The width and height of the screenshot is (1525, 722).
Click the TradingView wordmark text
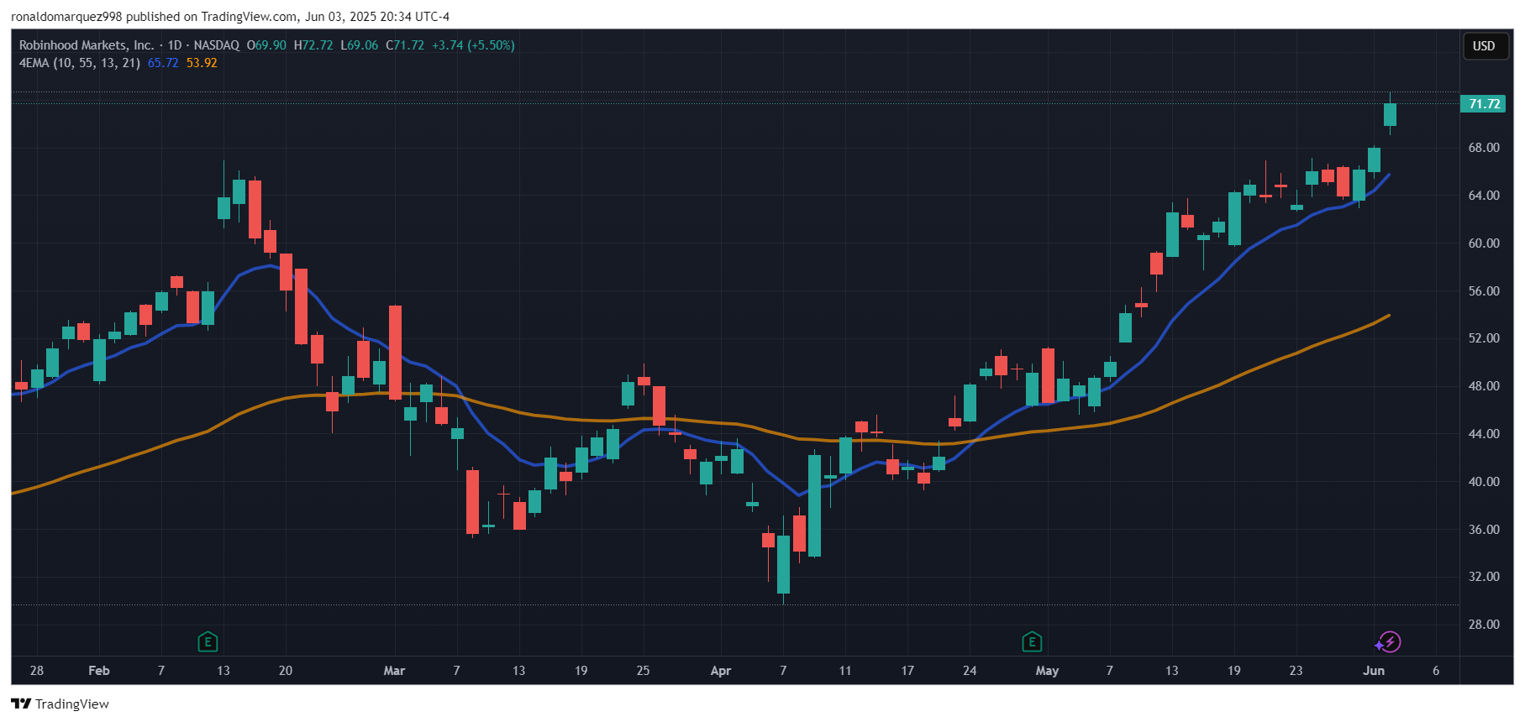[72, 704]
